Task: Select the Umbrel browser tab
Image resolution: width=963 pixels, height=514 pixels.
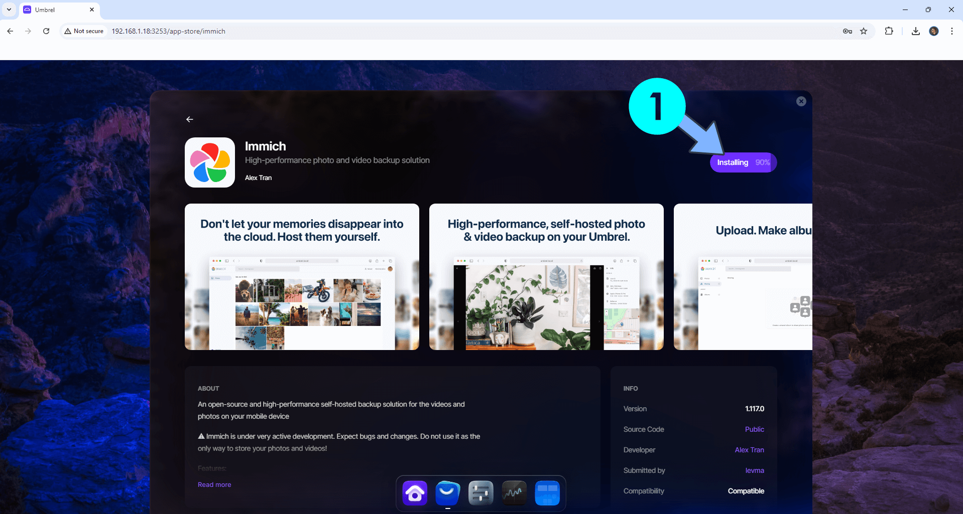Action: coord(59,10)
